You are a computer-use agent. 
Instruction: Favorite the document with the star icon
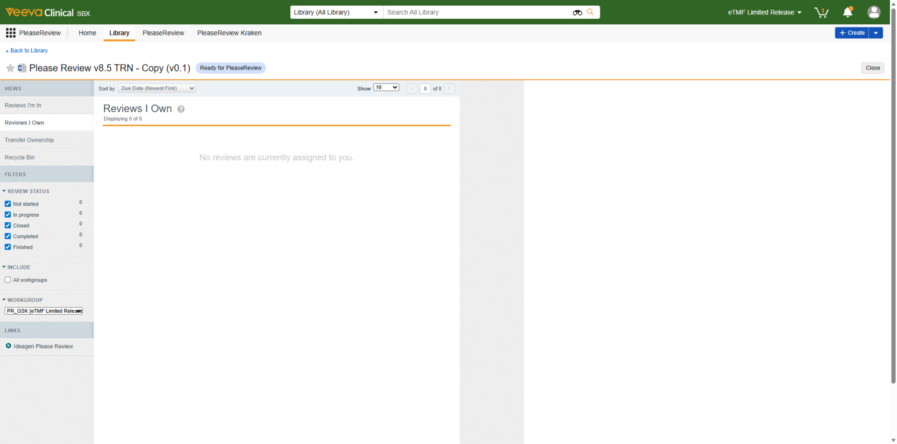pos(10,68)
